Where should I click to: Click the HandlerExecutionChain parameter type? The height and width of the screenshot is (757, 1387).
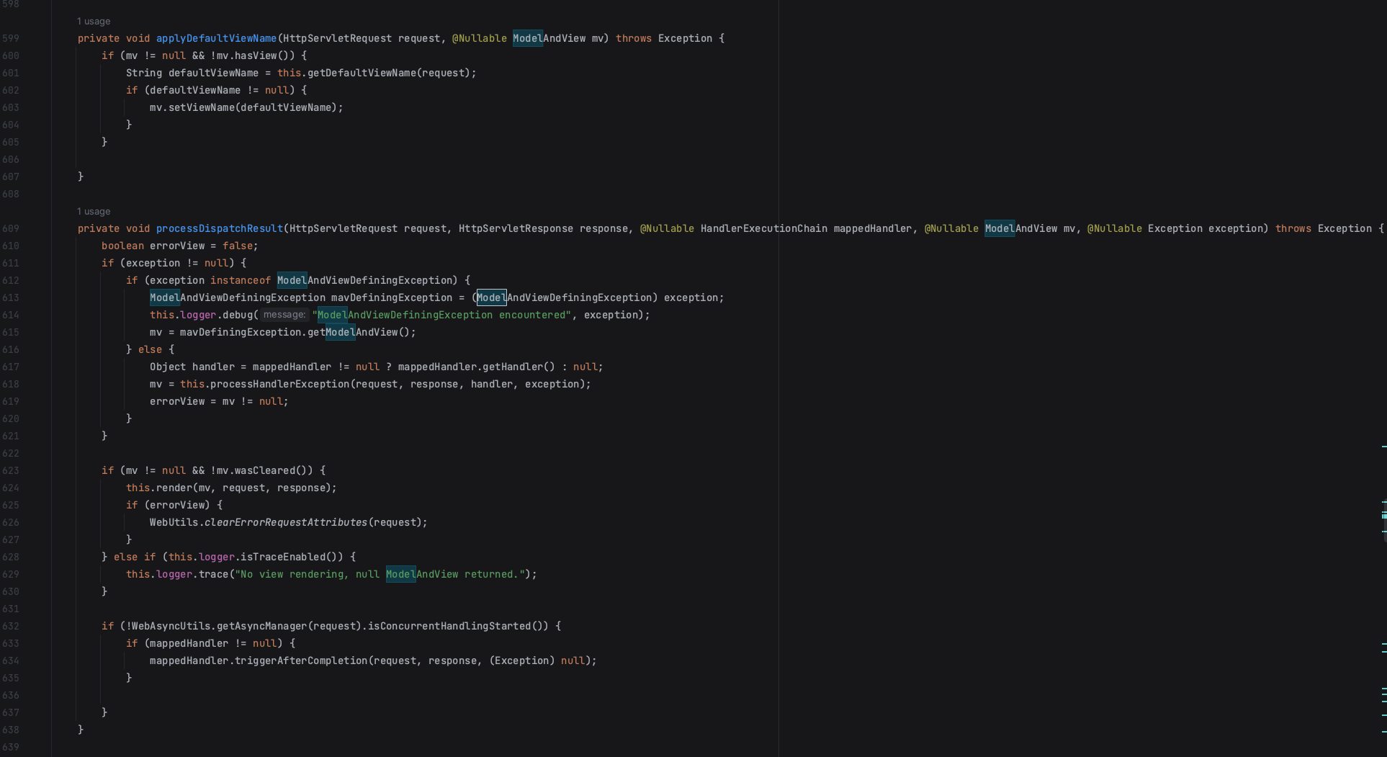(x=764, y=228)
